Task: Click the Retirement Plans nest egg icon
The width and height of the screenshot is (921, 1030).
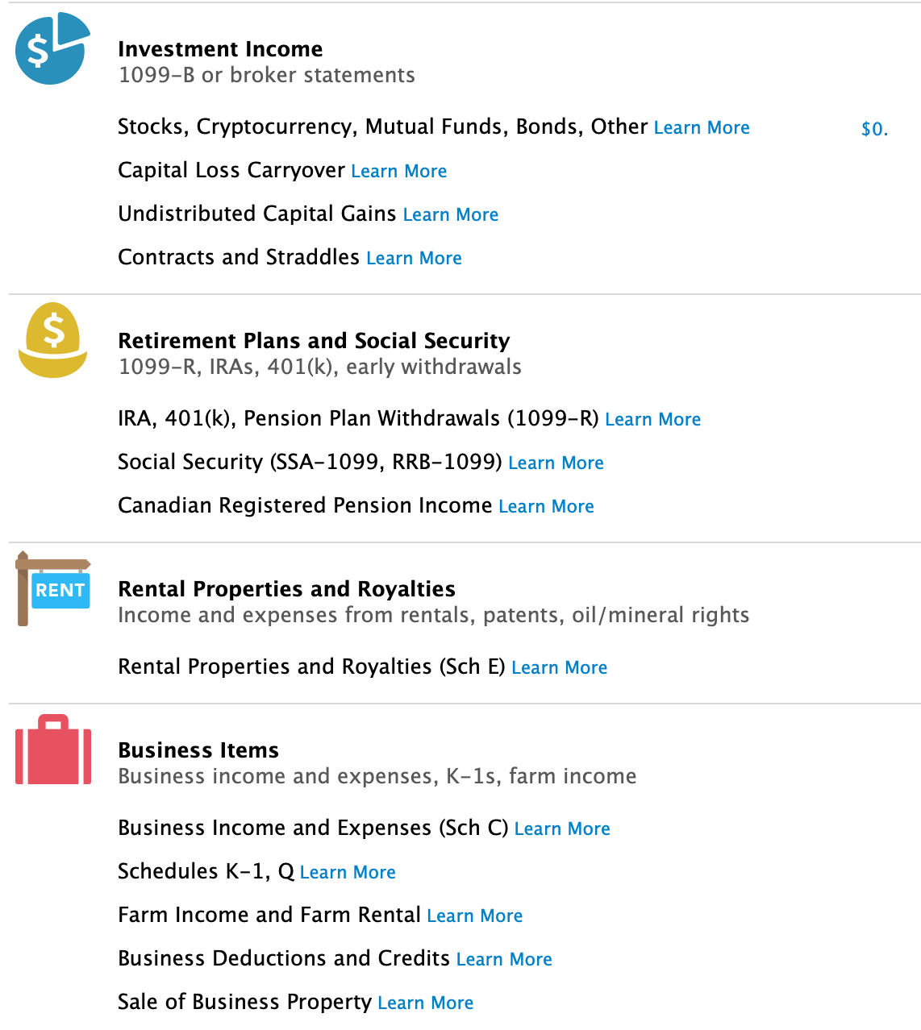Action: (x=53, y=340)
